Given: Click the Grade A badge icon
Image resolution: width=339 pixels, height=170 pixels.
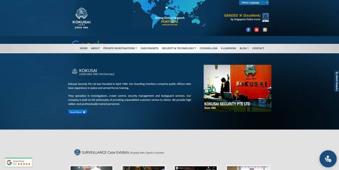Looking at the screenshot, I should tap(266, 17).
